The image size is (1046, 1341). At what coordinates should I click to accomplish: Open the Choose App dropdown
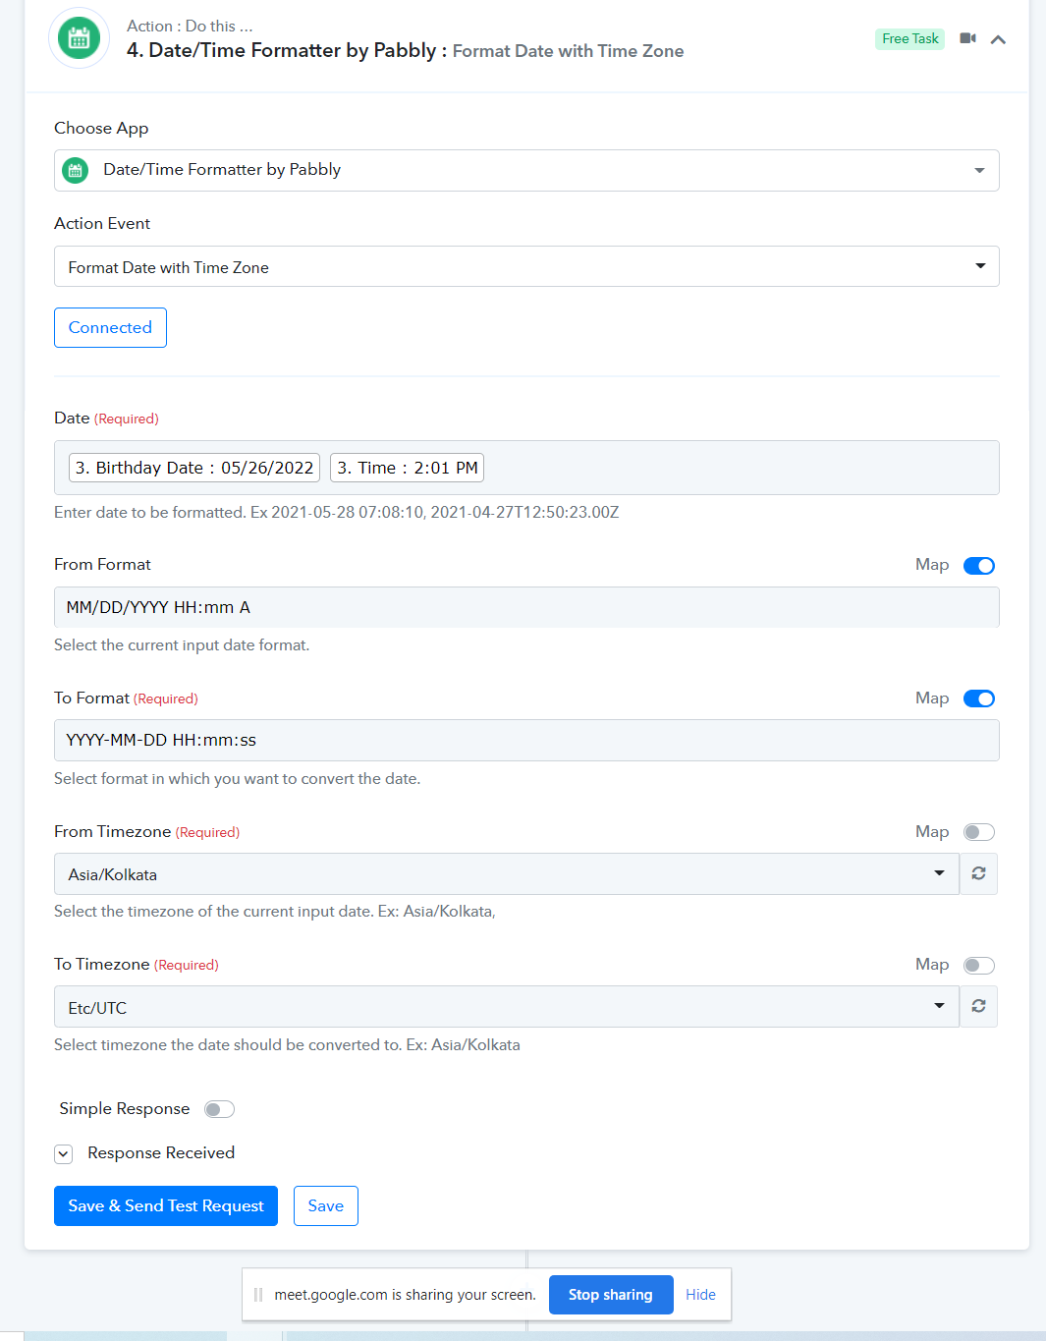pyautogui.click(x=526, y=170)
